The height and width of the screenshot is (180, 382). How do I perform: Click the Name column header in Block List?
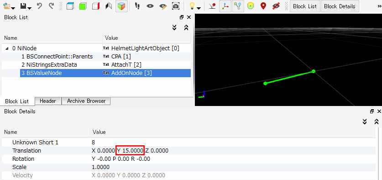52,38
